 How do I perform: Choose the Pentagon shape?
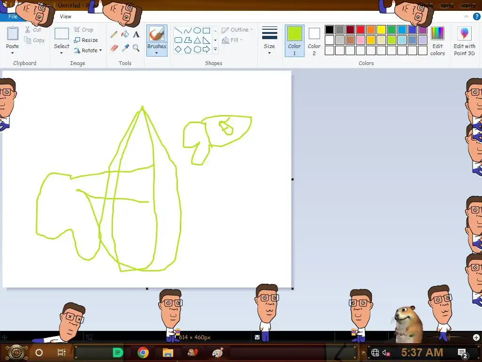click(x=187, y=49)
